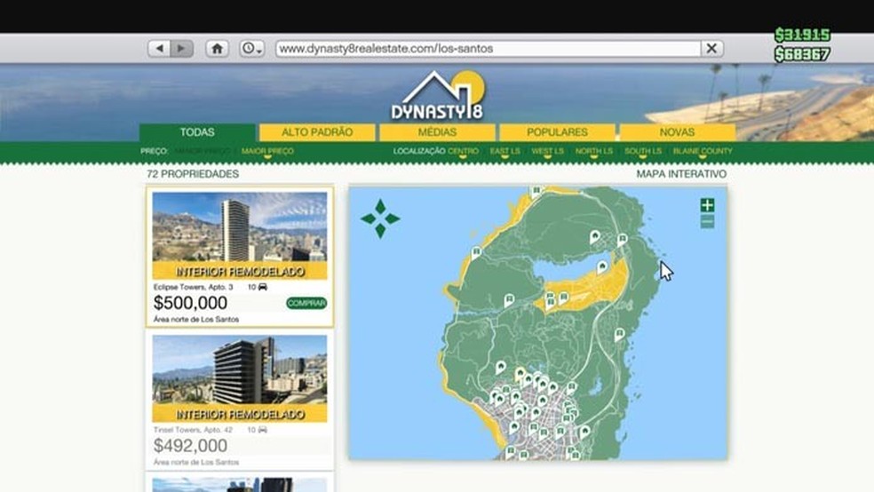Pan the map up with compass arrow
Screen dimensions: 874x492
point(381,207)
